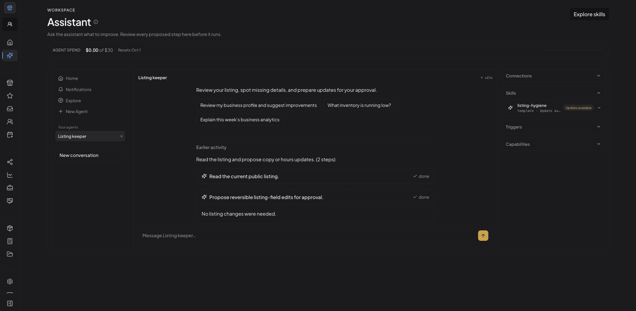Image resolution: width=636 pixels, height=311 pixels.
Task: Click the star reviews sidebar icon
Action: coord(10,96)
